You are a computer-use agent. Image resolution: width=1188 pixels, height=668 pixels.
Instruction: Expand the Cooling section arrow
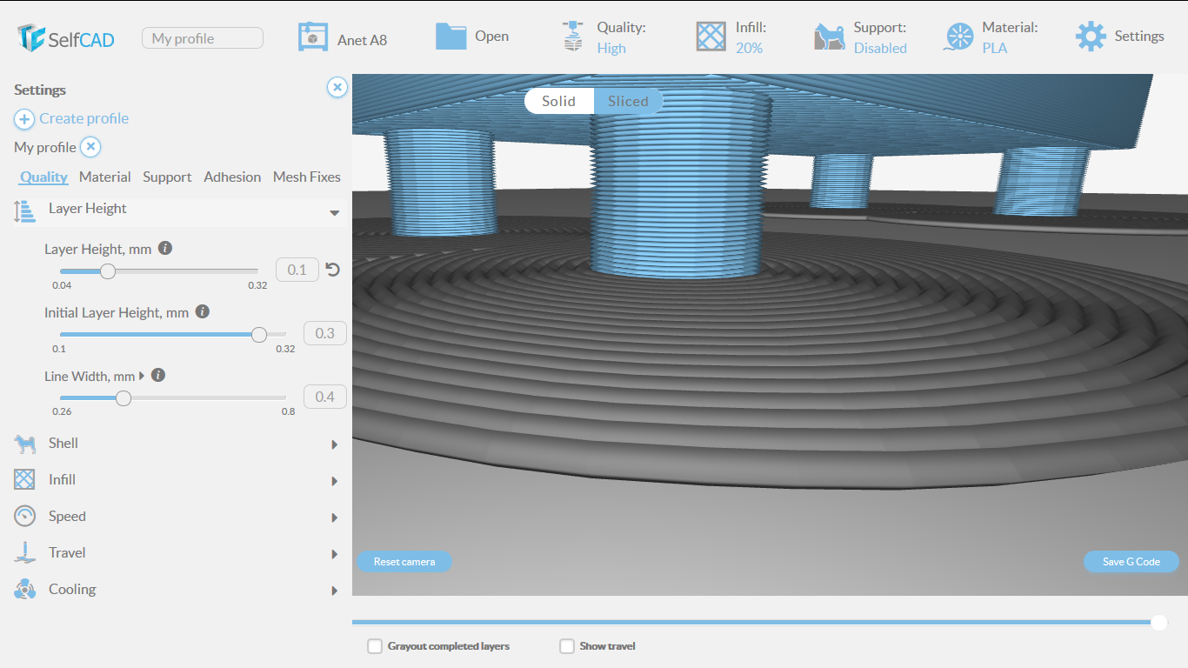[334, 591]
